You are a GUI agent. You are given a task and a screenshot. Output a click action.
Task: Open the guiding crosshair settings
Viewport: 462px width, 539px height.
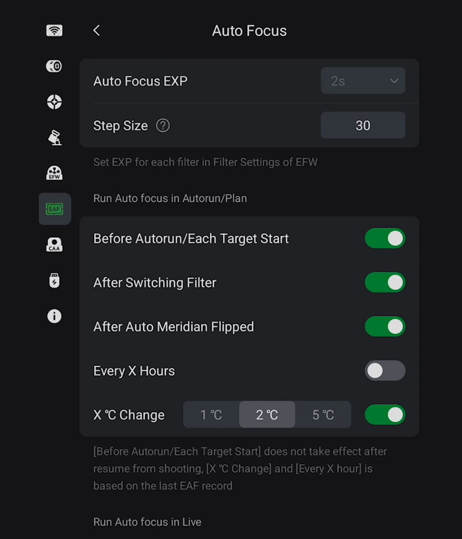click(54, 102)
